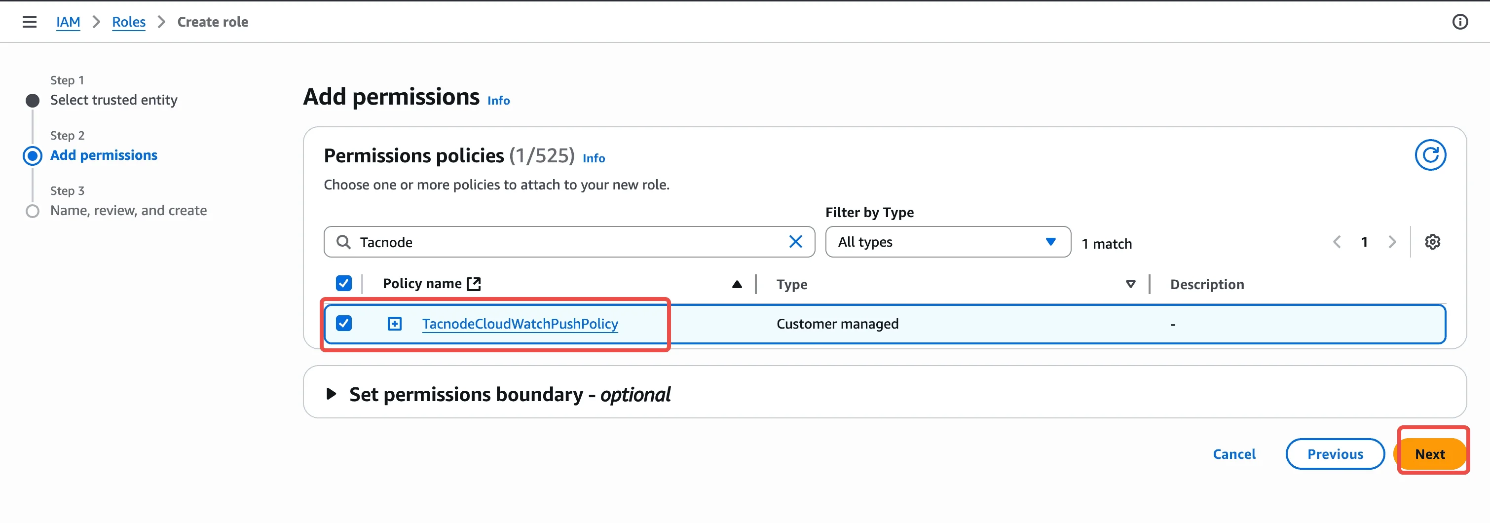Open policy name external link icon
The height and width of the screenshot is (523, 1490).
(x=474, y=284)
